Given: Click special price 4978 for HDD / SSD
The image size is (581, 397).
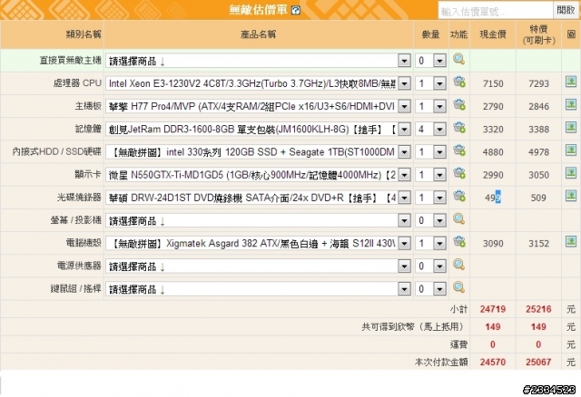Looking at the screenshot, I should pyautogui.click(x=538, y=152).
